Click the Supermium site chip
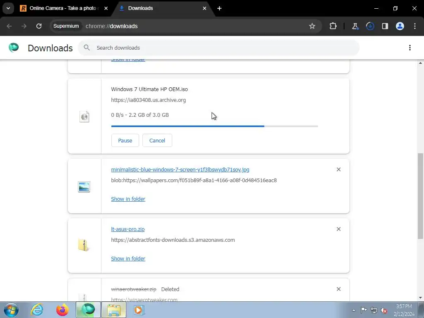Image resolution: width=424 pixels, height=318 pixels. (x=66, y=26)
